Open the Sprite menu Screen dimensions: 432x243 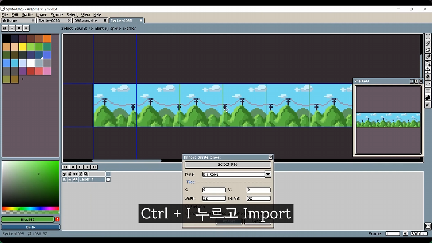pyautogui.click(x=27, y=15)
